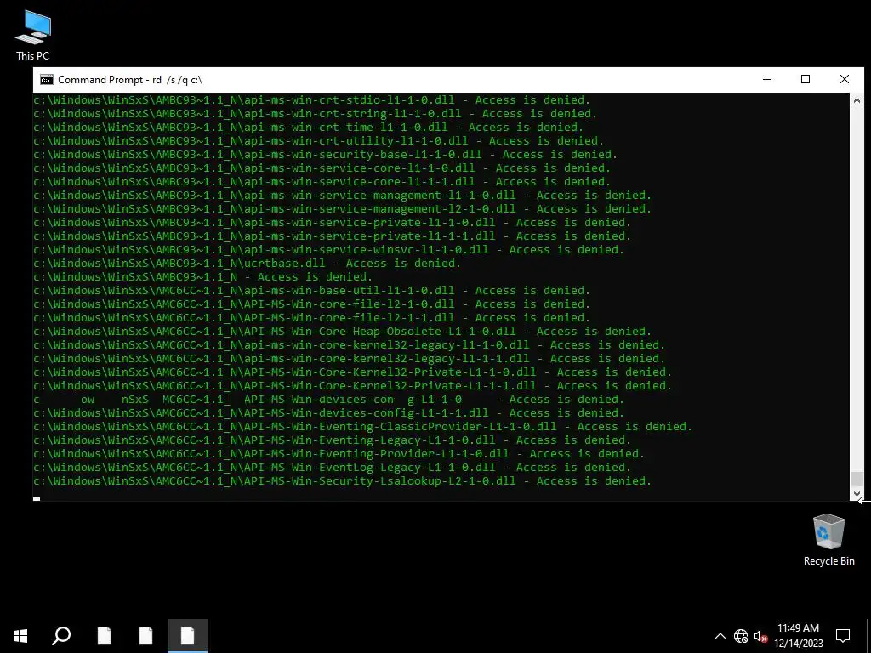Click the API-MS-Win-Security-Lsalookup-L2-1-0.dll line
871x653 pixels.
click(x=342, y=481)
